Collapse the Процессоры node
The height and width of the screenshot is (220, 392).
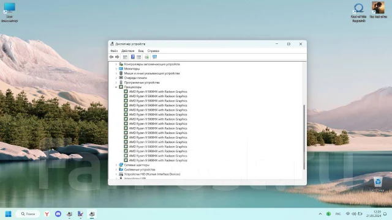click(x=116, y=87)
